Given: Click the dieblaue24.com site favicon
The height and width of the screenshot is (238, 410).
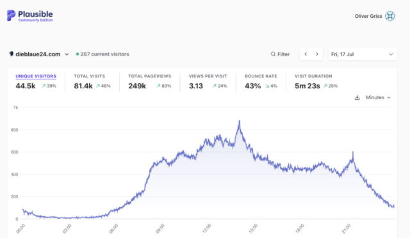Looking at the screenshot, I should (x=12, y=54).
